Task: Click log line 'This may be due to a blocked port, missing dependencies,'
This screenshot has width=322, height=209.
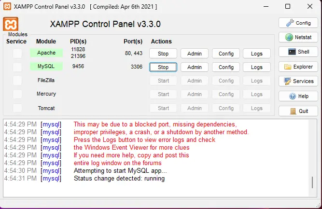Action: click(155, 125)
